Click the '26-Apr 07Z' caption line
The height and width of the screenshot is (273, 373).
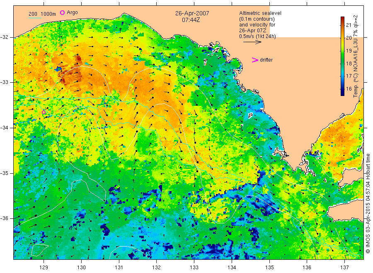(x=253, y=31)
